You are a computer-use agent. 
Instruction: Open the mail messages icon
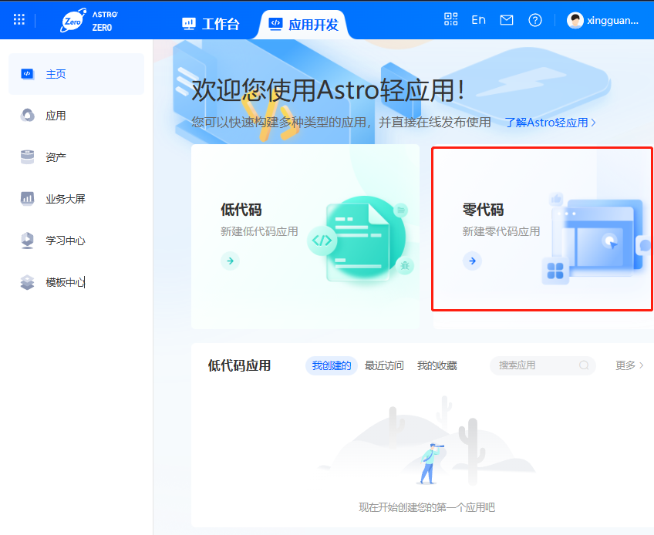pyautogui.click(x=507, y=19)
